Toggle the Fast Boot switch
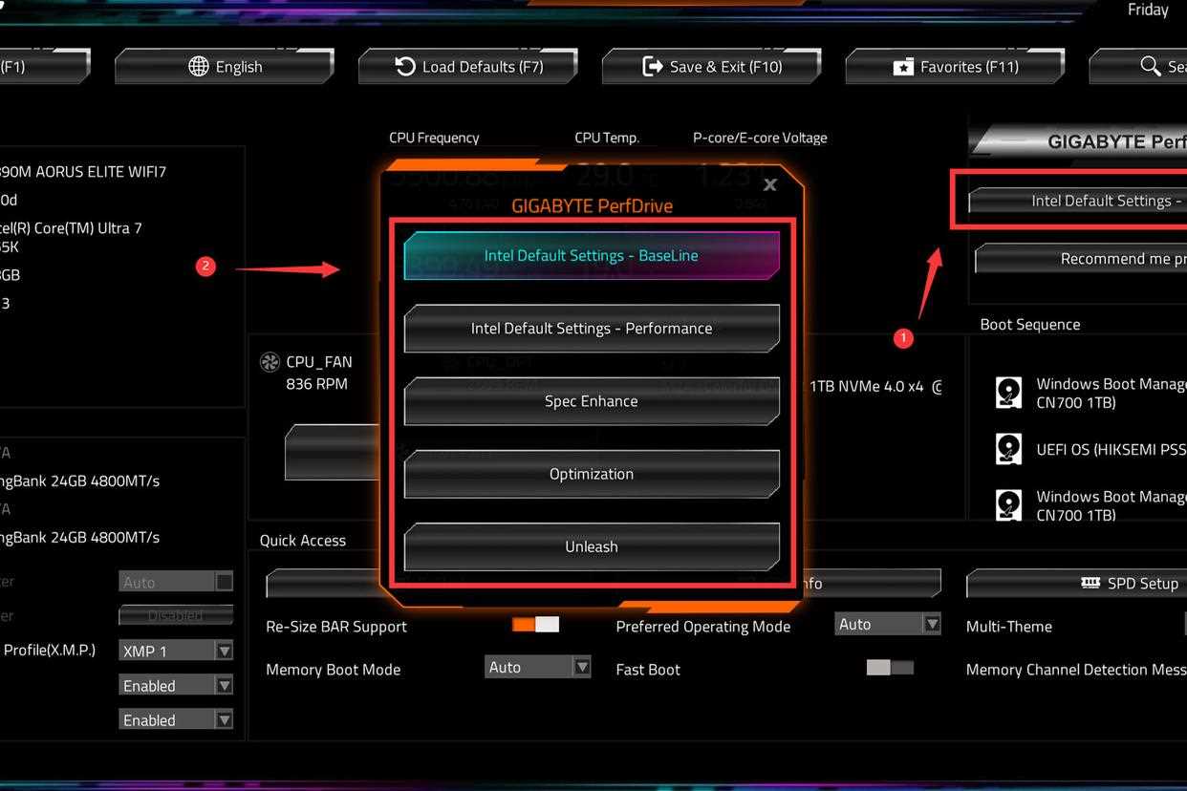 pos(890,668)
